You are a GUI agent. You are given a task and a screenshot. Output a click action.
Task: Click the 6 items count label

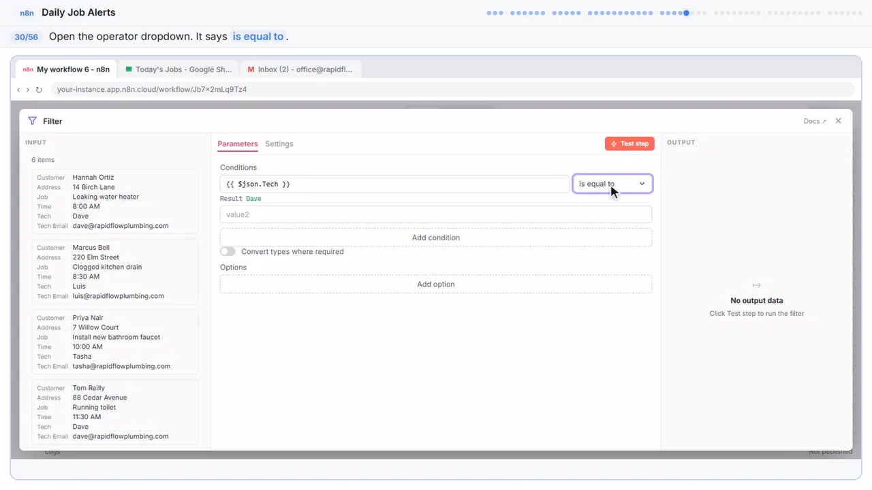pos(43,160)
